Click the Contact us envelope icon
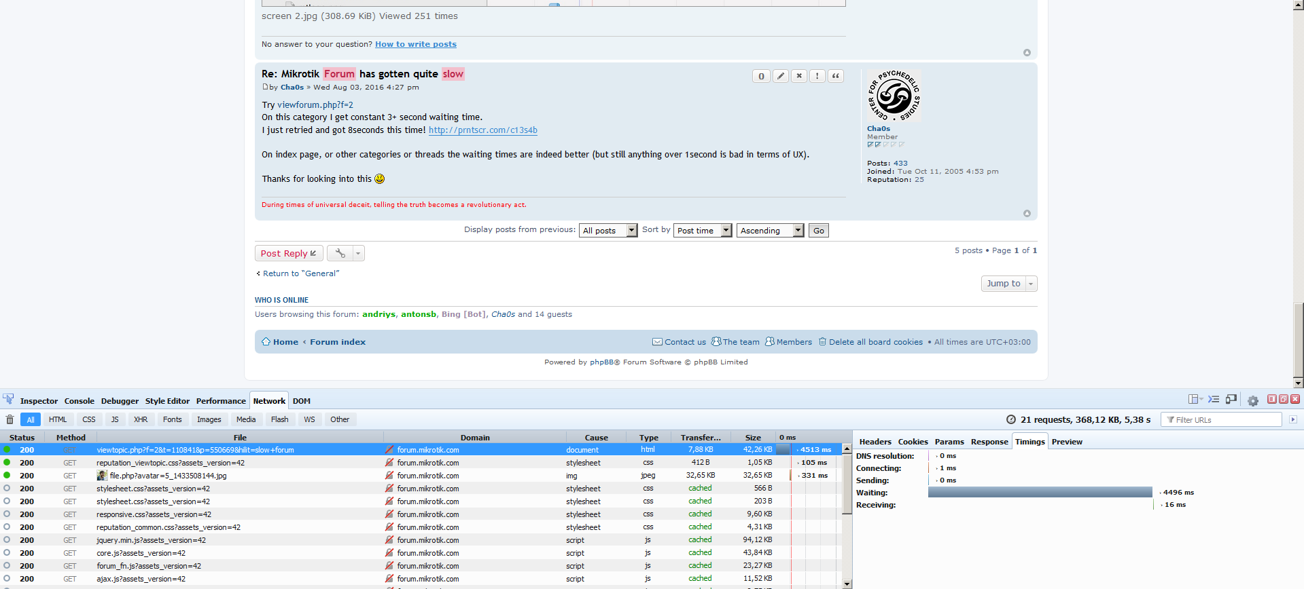This screenshot has height=589, width=1304. [657, 341]
